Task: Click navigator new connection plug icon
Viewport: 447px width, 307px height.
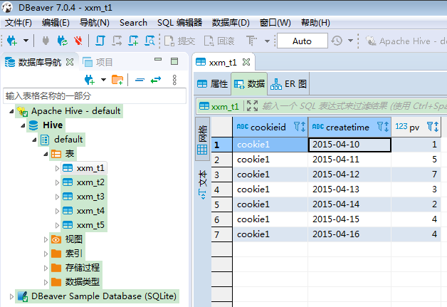Action: [x=90, y=80]
